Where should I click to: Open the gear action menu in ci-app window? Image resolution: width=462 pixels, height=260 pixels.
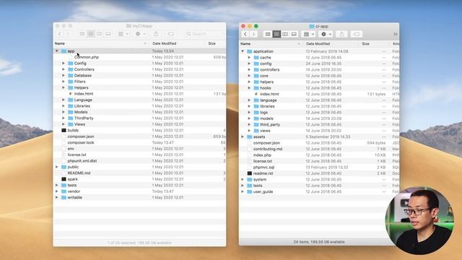(x=326, y=34)
